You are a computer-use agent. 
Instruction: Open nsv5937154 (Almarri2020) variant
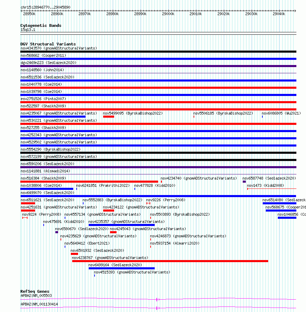tap(175, 243)
